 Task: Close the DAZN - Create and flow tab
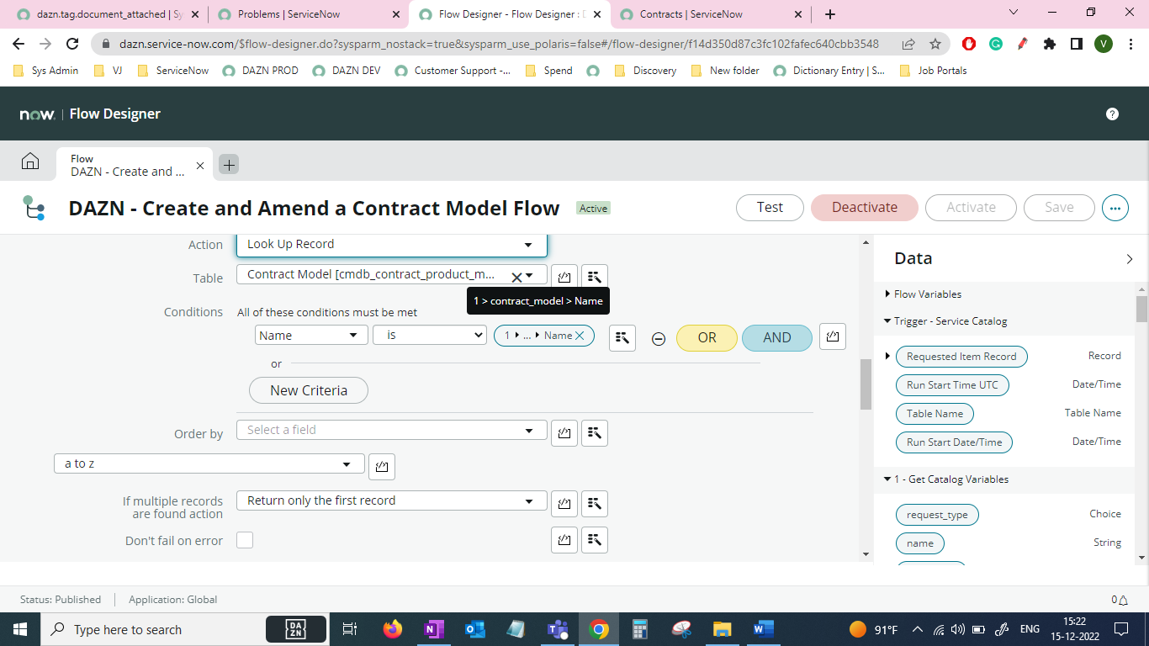[200, 166]
